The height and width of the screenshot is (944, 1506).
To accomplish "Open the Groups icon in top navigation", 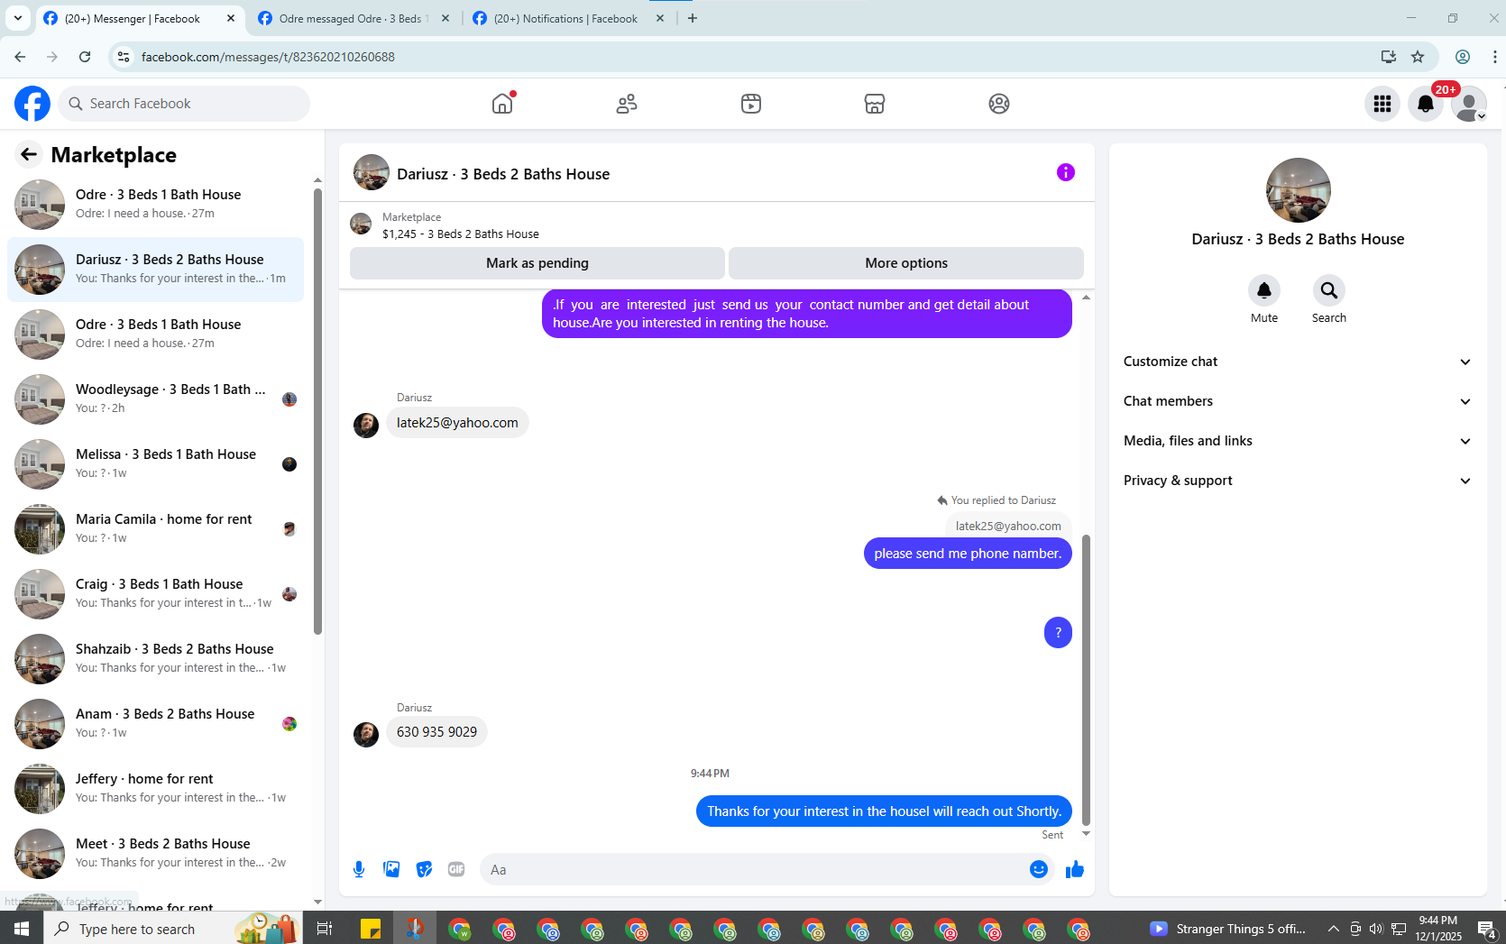I will tap(999, 104).
